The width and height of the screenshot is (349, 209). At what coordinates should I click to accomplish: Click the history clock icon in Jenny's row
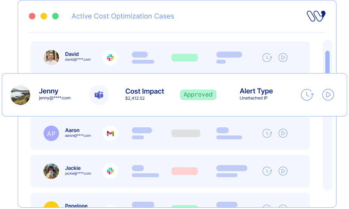tap(307, 95)
